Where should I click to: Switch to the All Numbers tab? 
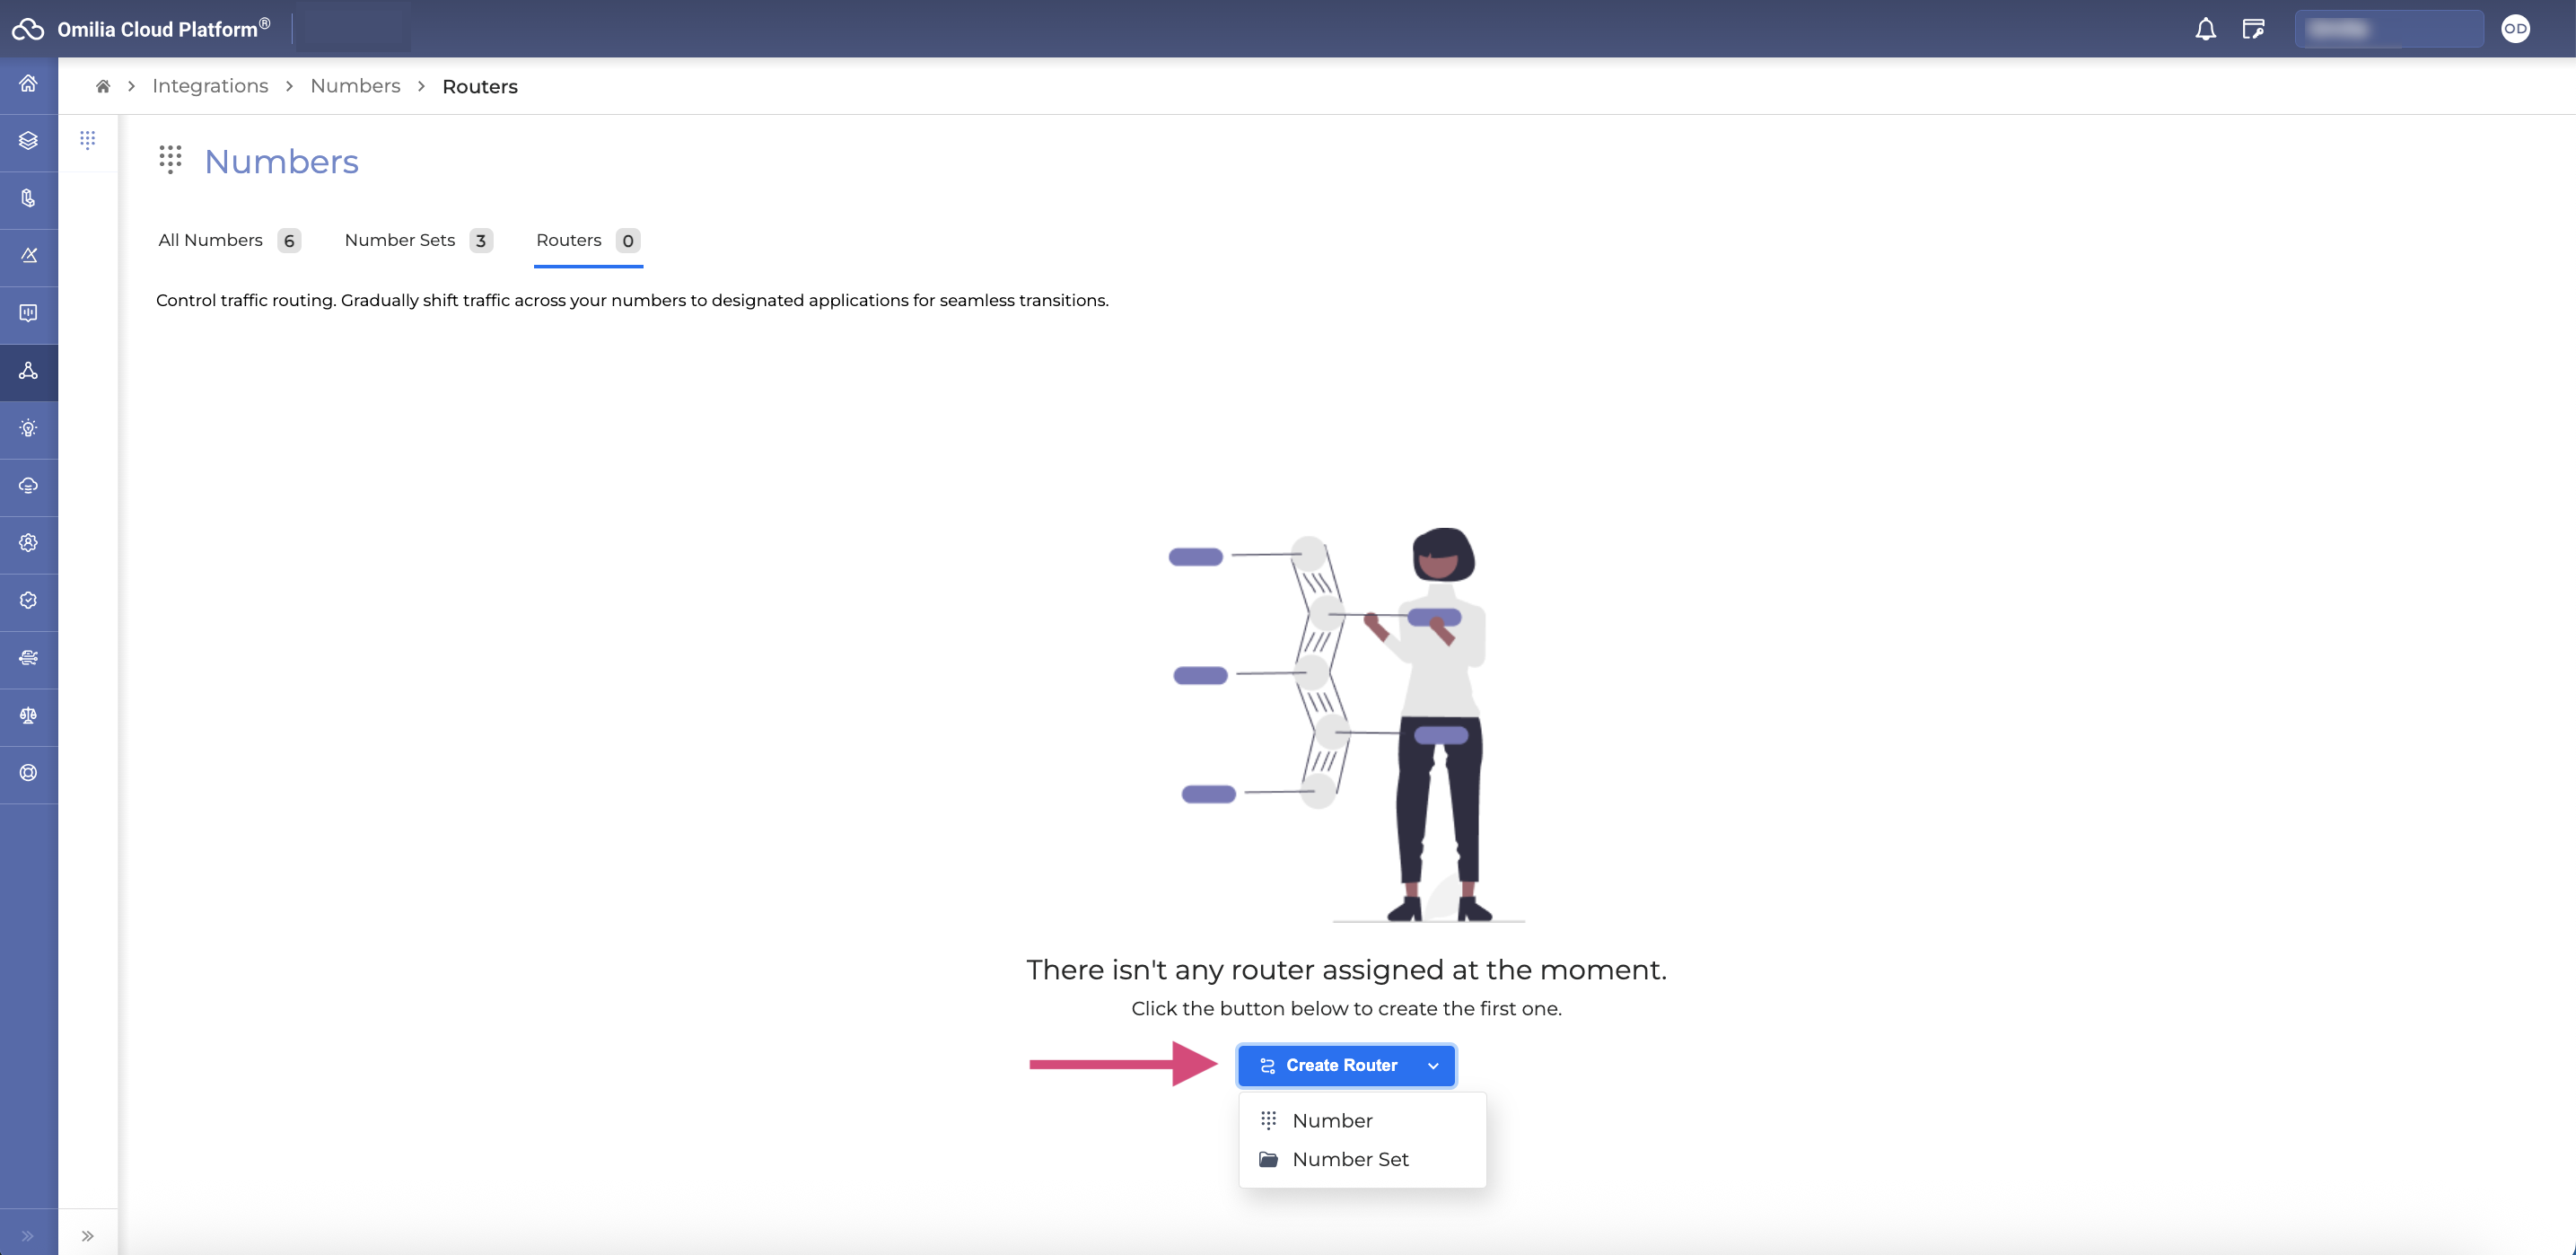[211, 240]
